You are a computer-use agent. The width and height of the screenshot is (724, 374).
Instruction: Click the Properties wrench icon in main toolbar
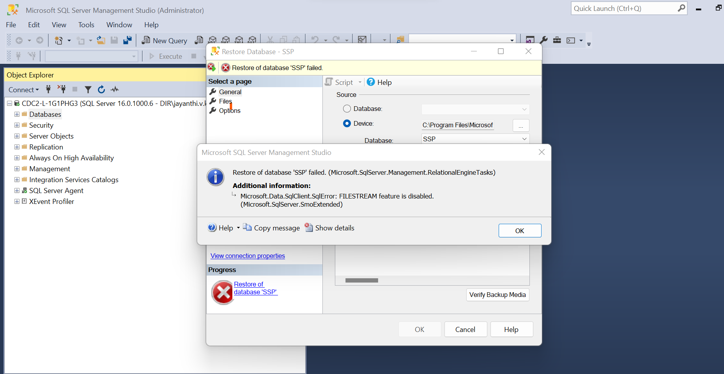pyautogui.click(x=543, y=40)
